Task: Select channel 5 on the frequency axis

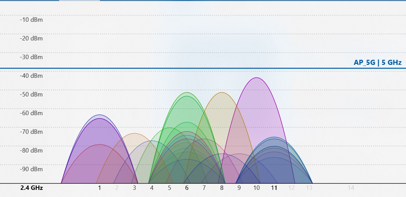Action: [169, 188]
